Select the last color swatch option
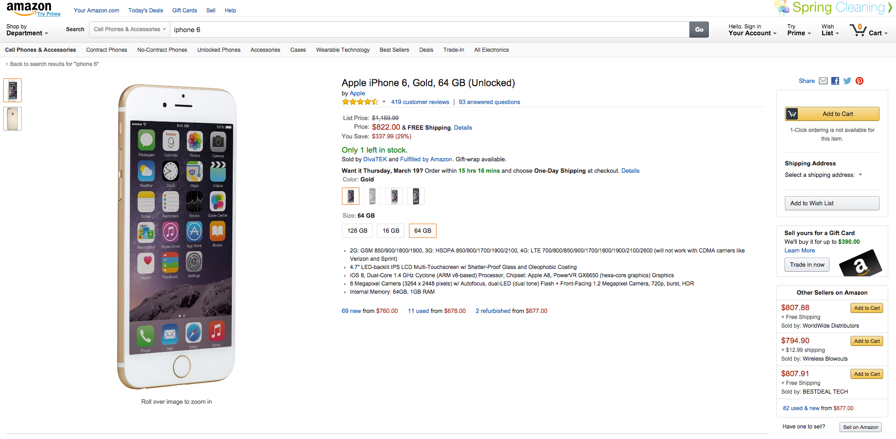The image size is (896, 439). [x=415, y=196]
